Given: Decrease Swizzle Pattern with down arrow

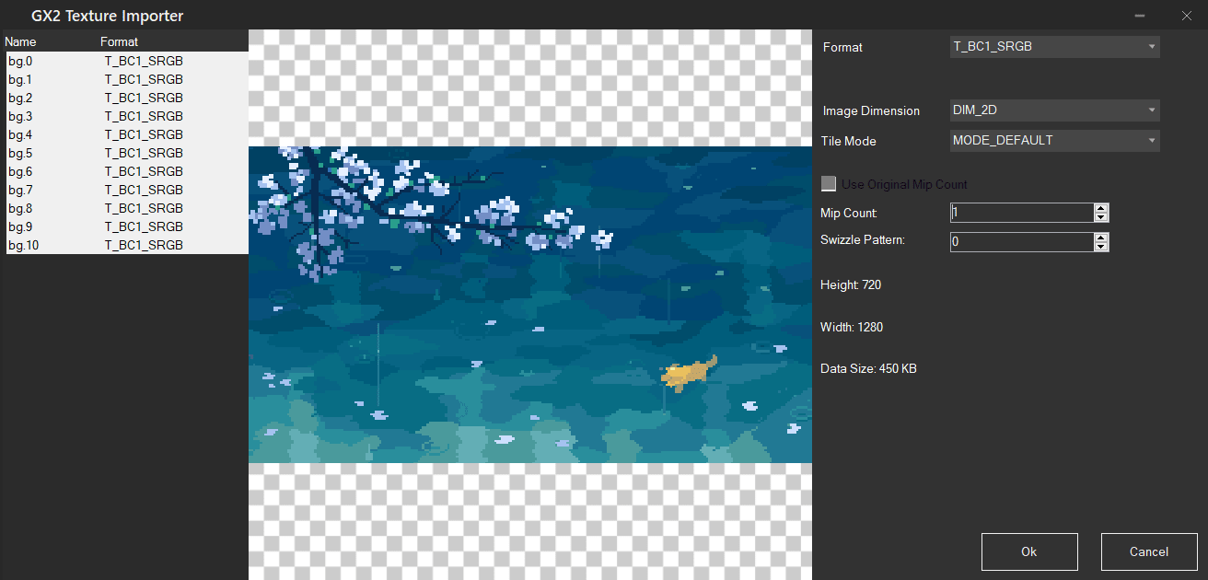Looking at the screenshot, I should tap(1101, 247).
